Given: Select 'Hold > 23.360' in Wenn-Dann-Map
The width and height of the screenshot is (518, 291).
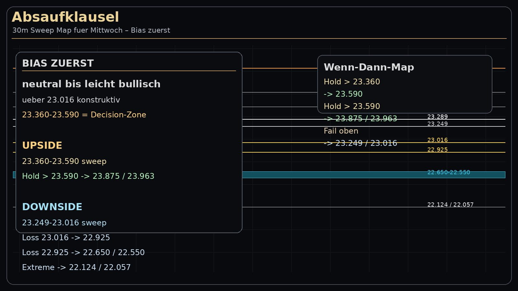Looking at the screenshot, I should 352,82.
